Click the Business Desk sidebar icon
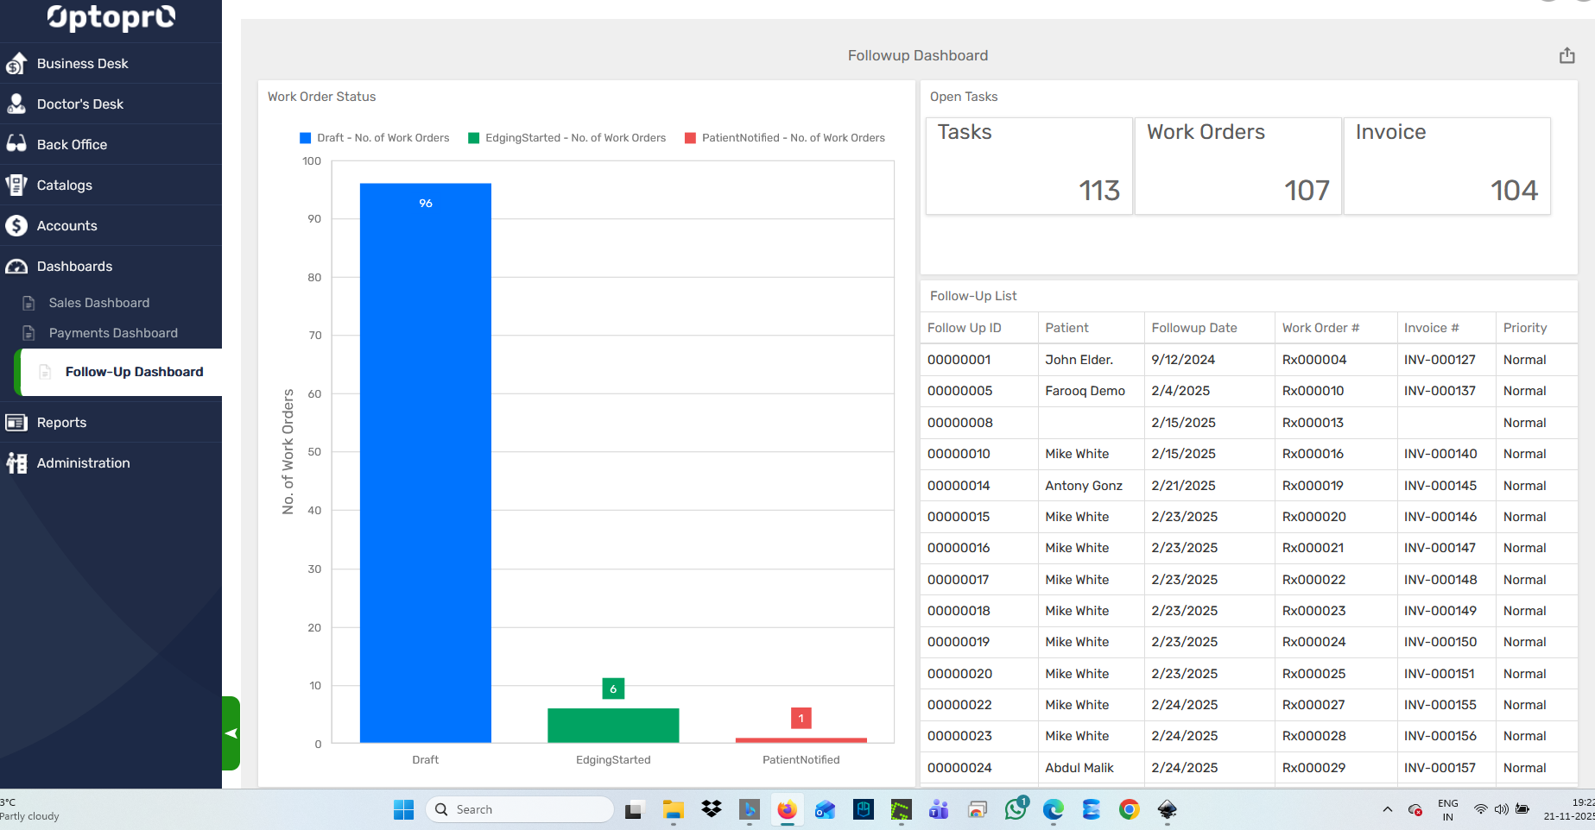This screenshot has height=830, width=1595. [x=16, y=63]
